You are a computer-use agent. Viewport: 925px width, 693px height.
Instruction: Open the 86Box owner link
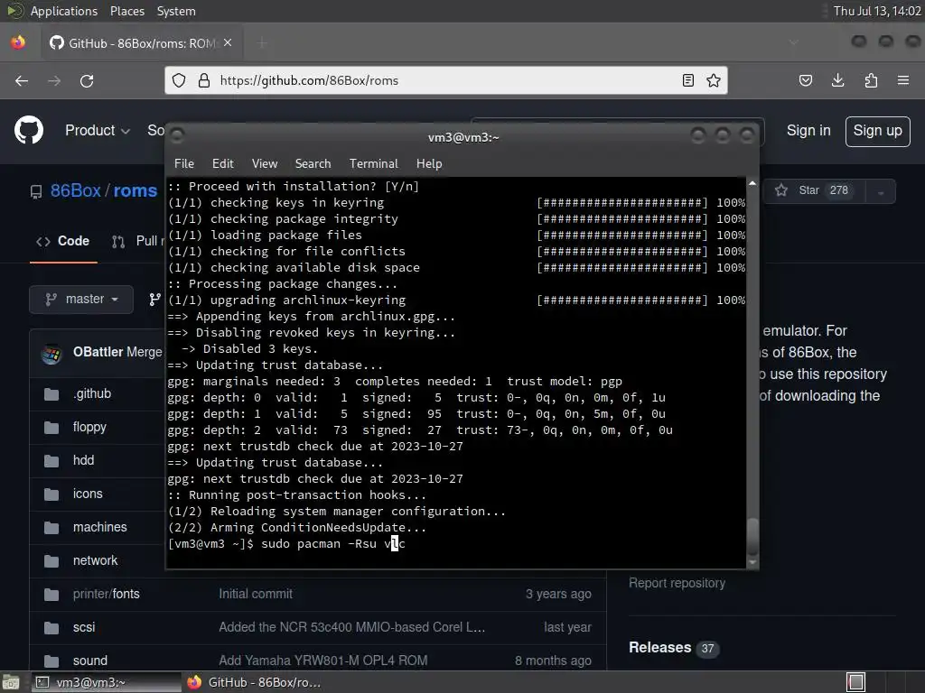76,191
